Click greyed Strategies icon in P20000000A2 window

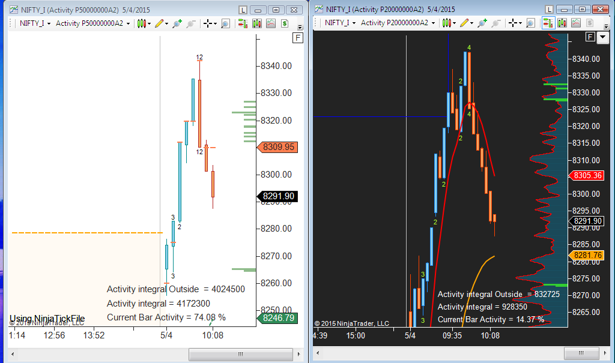coord(590,23)
